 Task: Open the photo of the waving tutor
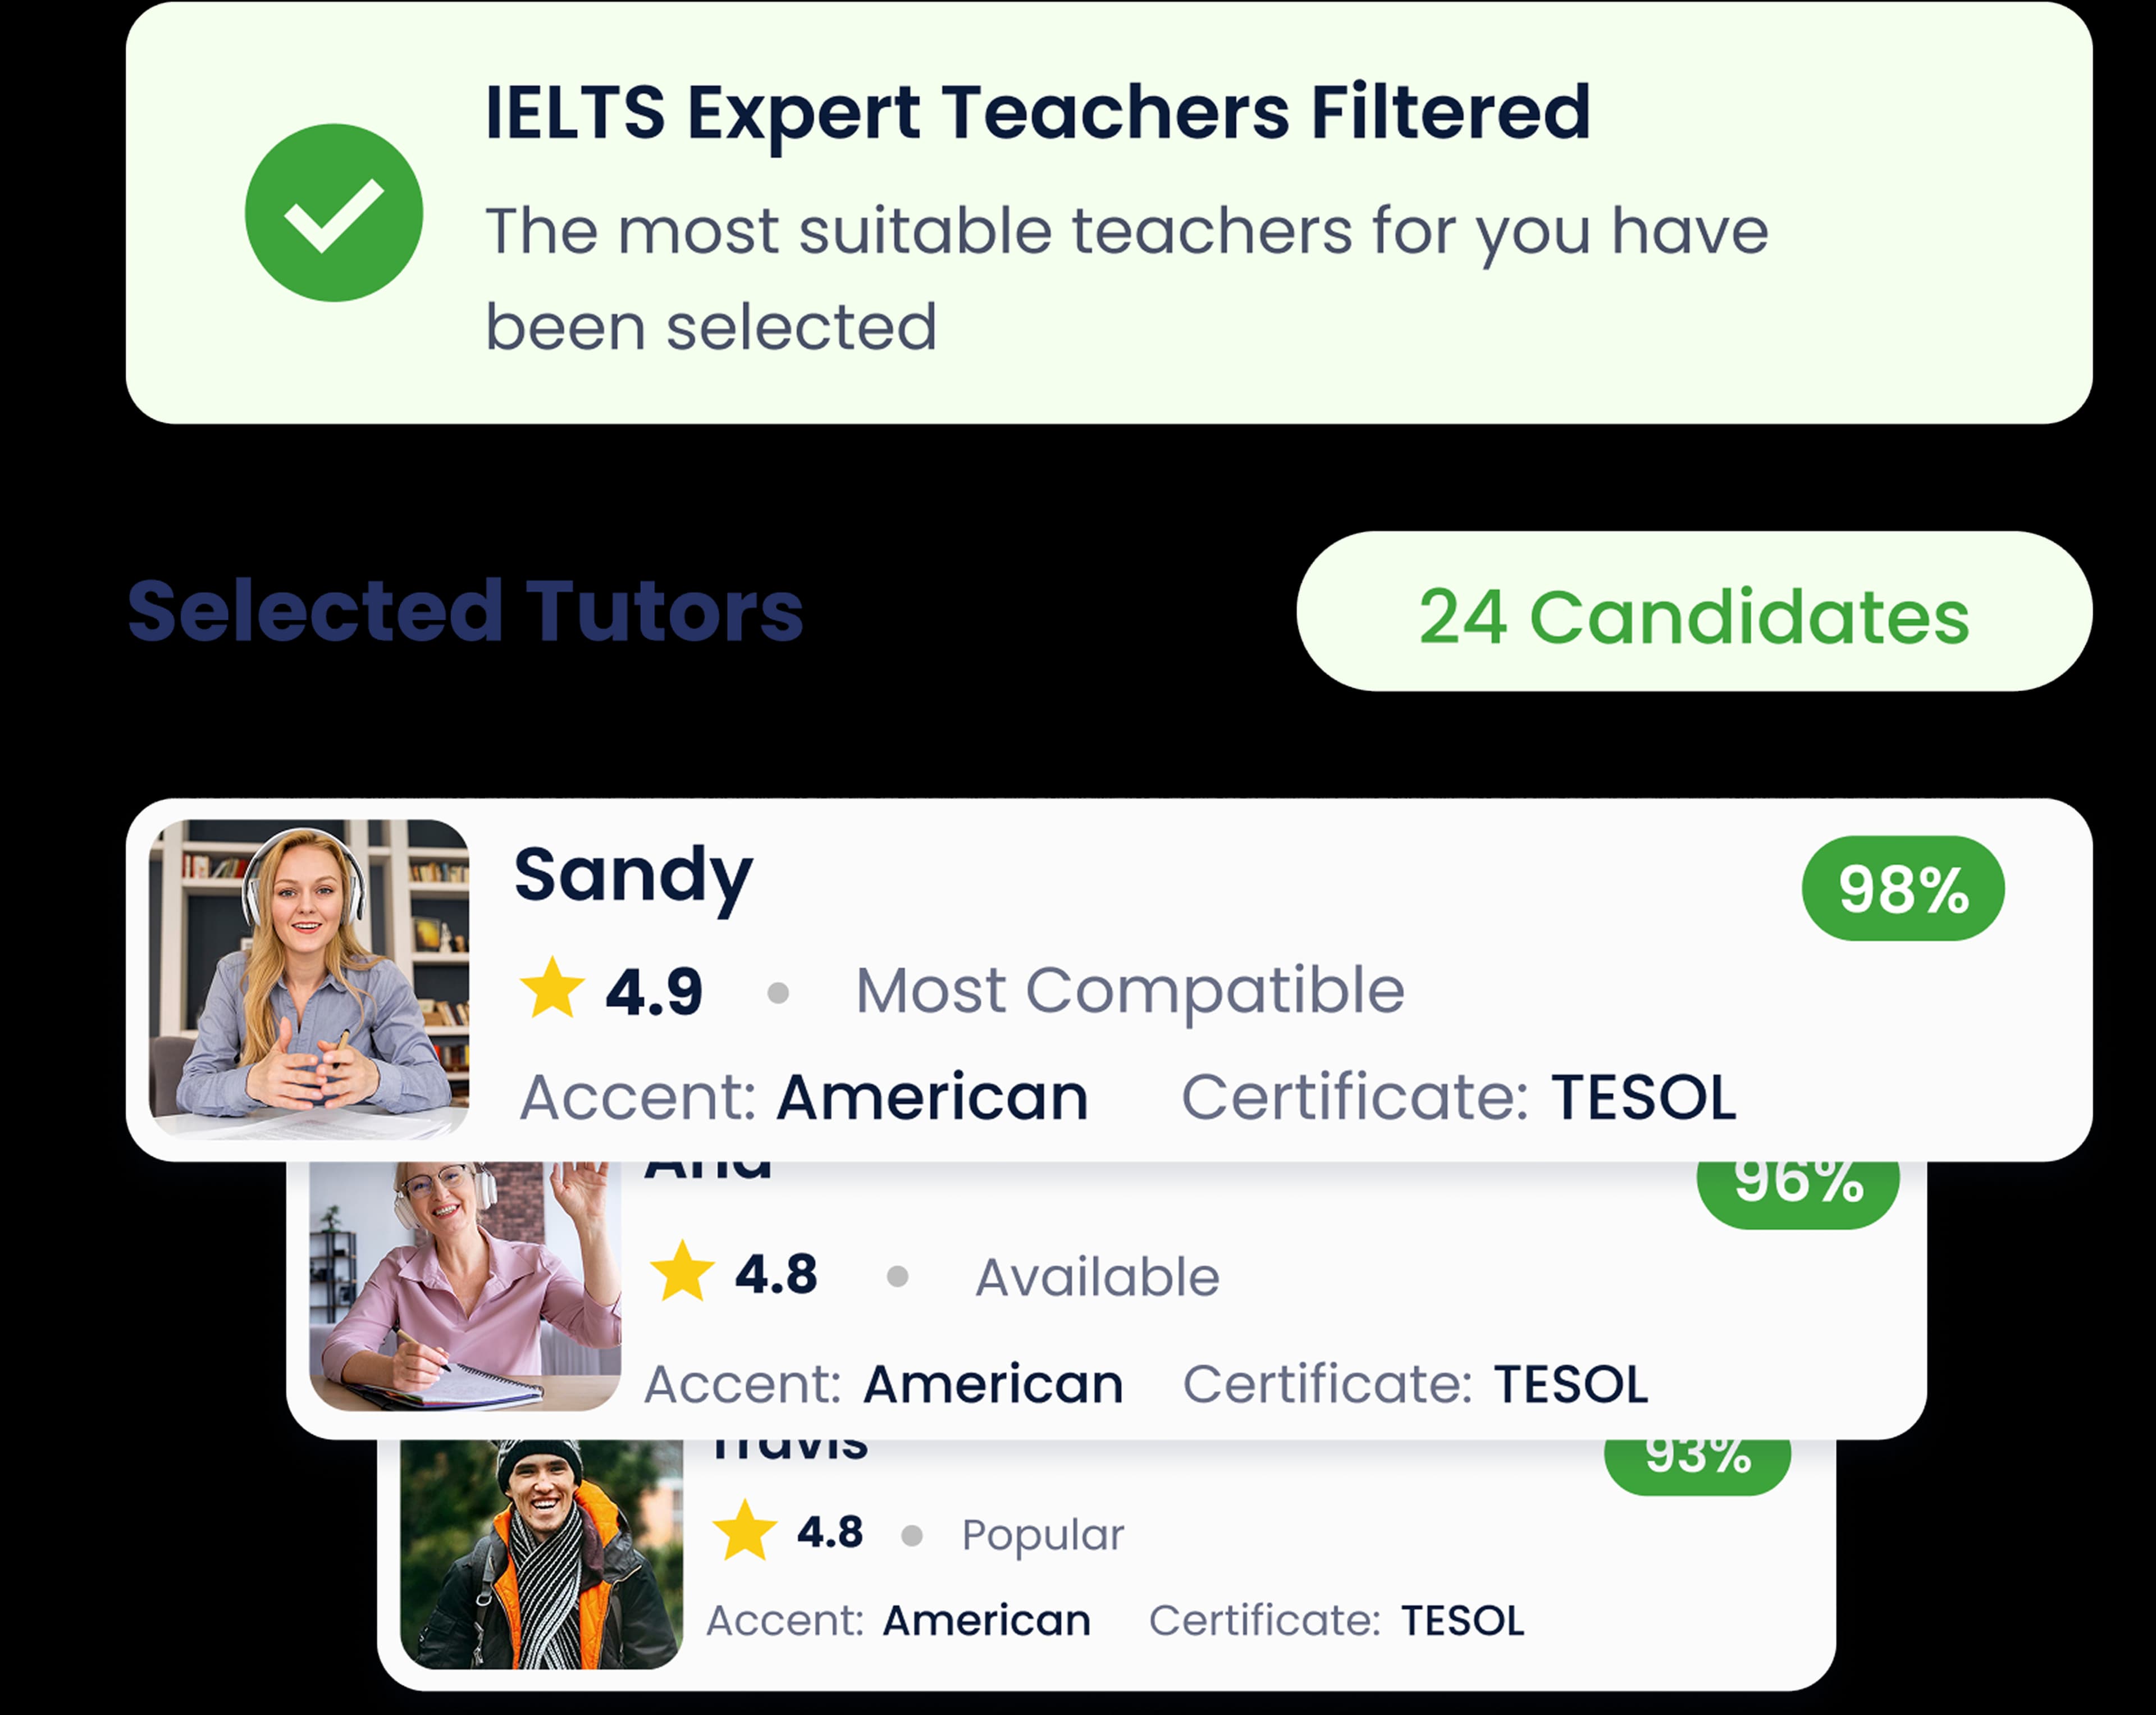pyautogui.click(x=465, y=1286)
